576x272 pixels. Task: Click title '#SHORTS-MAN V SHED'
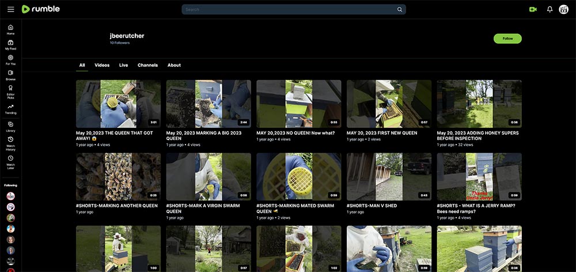click(372, 206)
